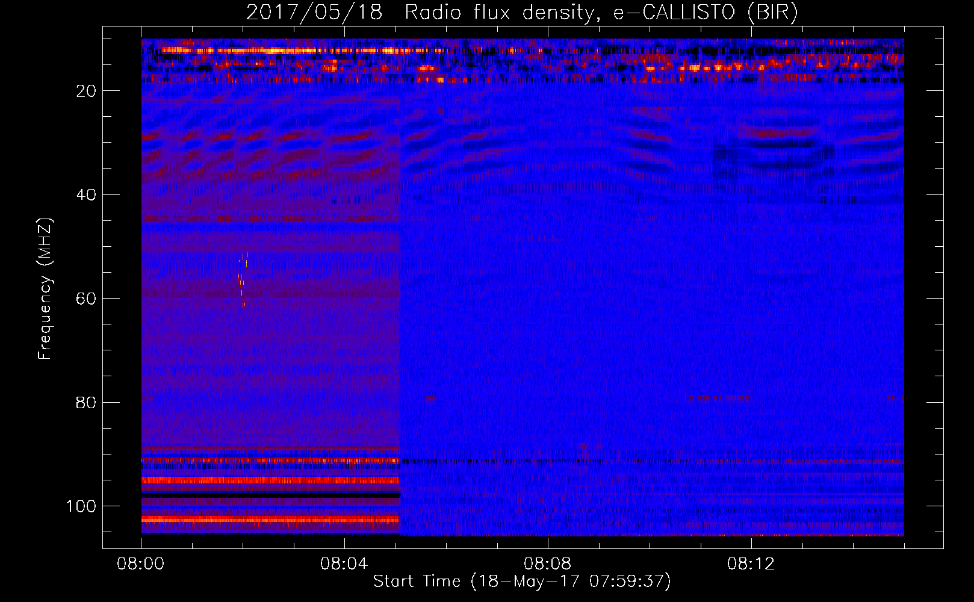Click the "100" frequency tick label
974x602 pixels.
coord(81,506)
